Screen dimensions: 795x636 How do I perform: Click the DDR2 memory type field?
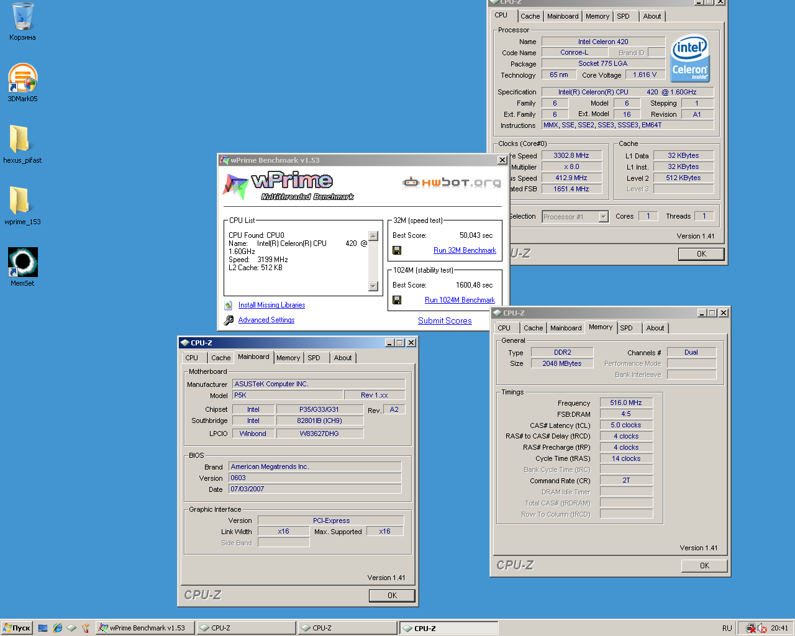(562, 352)
